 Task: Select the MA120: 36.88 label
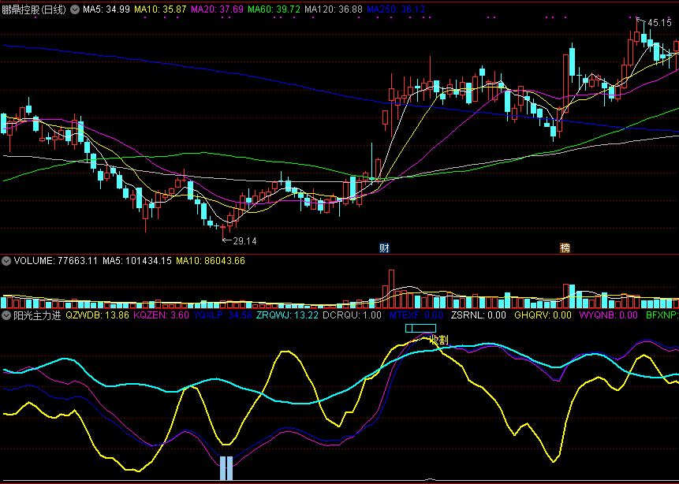tap(334, 9)
